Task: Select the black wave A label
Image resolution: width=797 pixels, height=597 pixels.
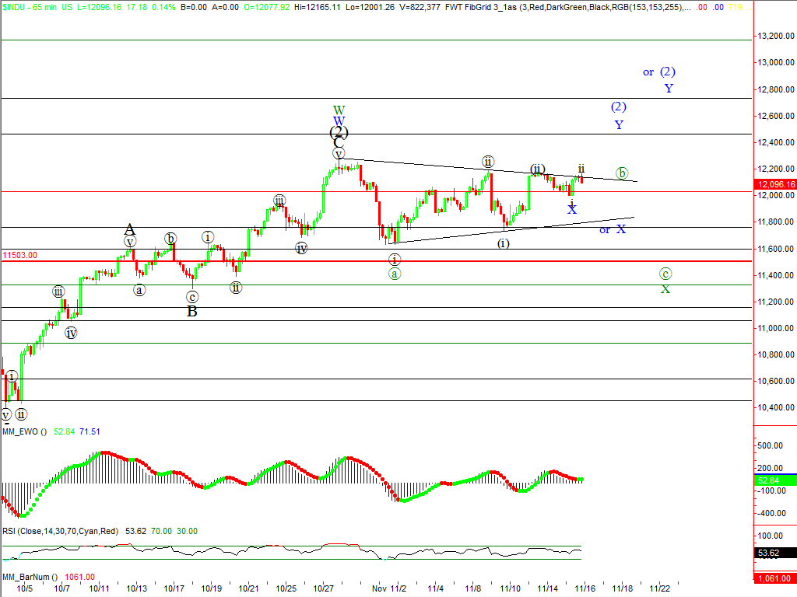Action: [130, 229]
